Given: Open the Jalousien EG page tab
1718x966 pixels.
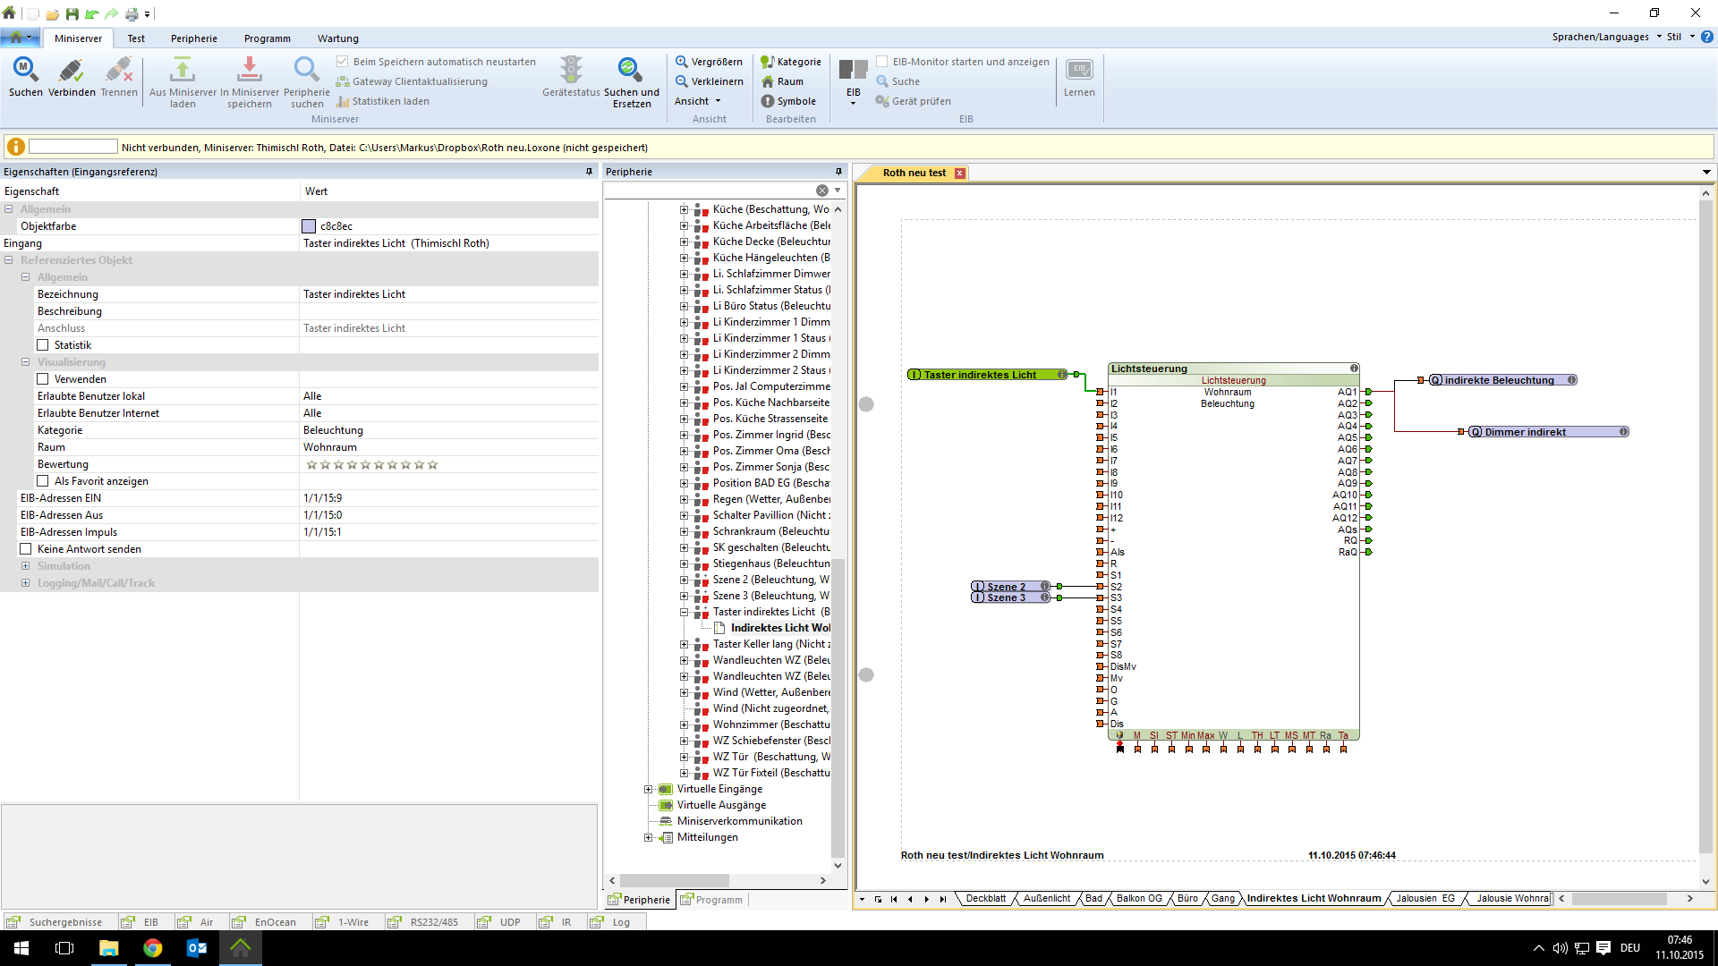Looking at the screenshot, I should (x=1425, y=899).
